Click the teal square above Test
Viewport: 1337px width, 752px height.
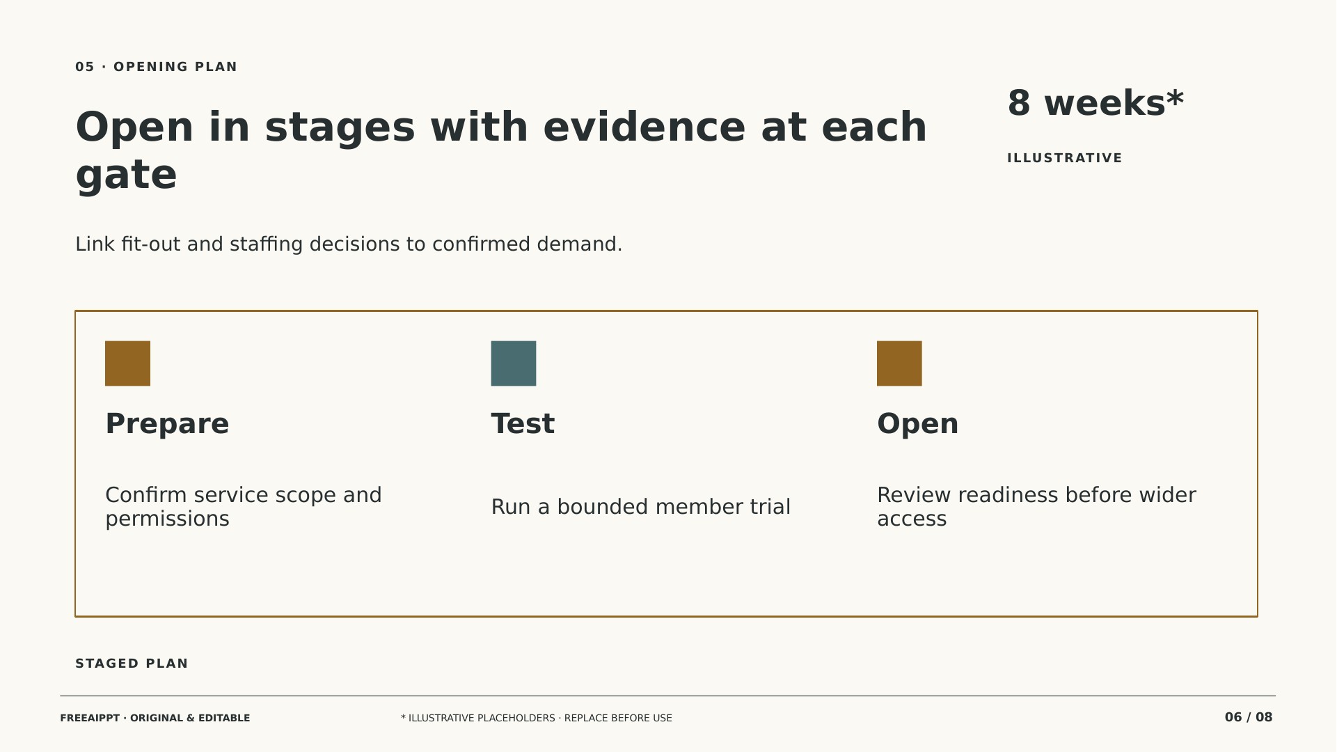pyautogui.click(x=514, y=363)
